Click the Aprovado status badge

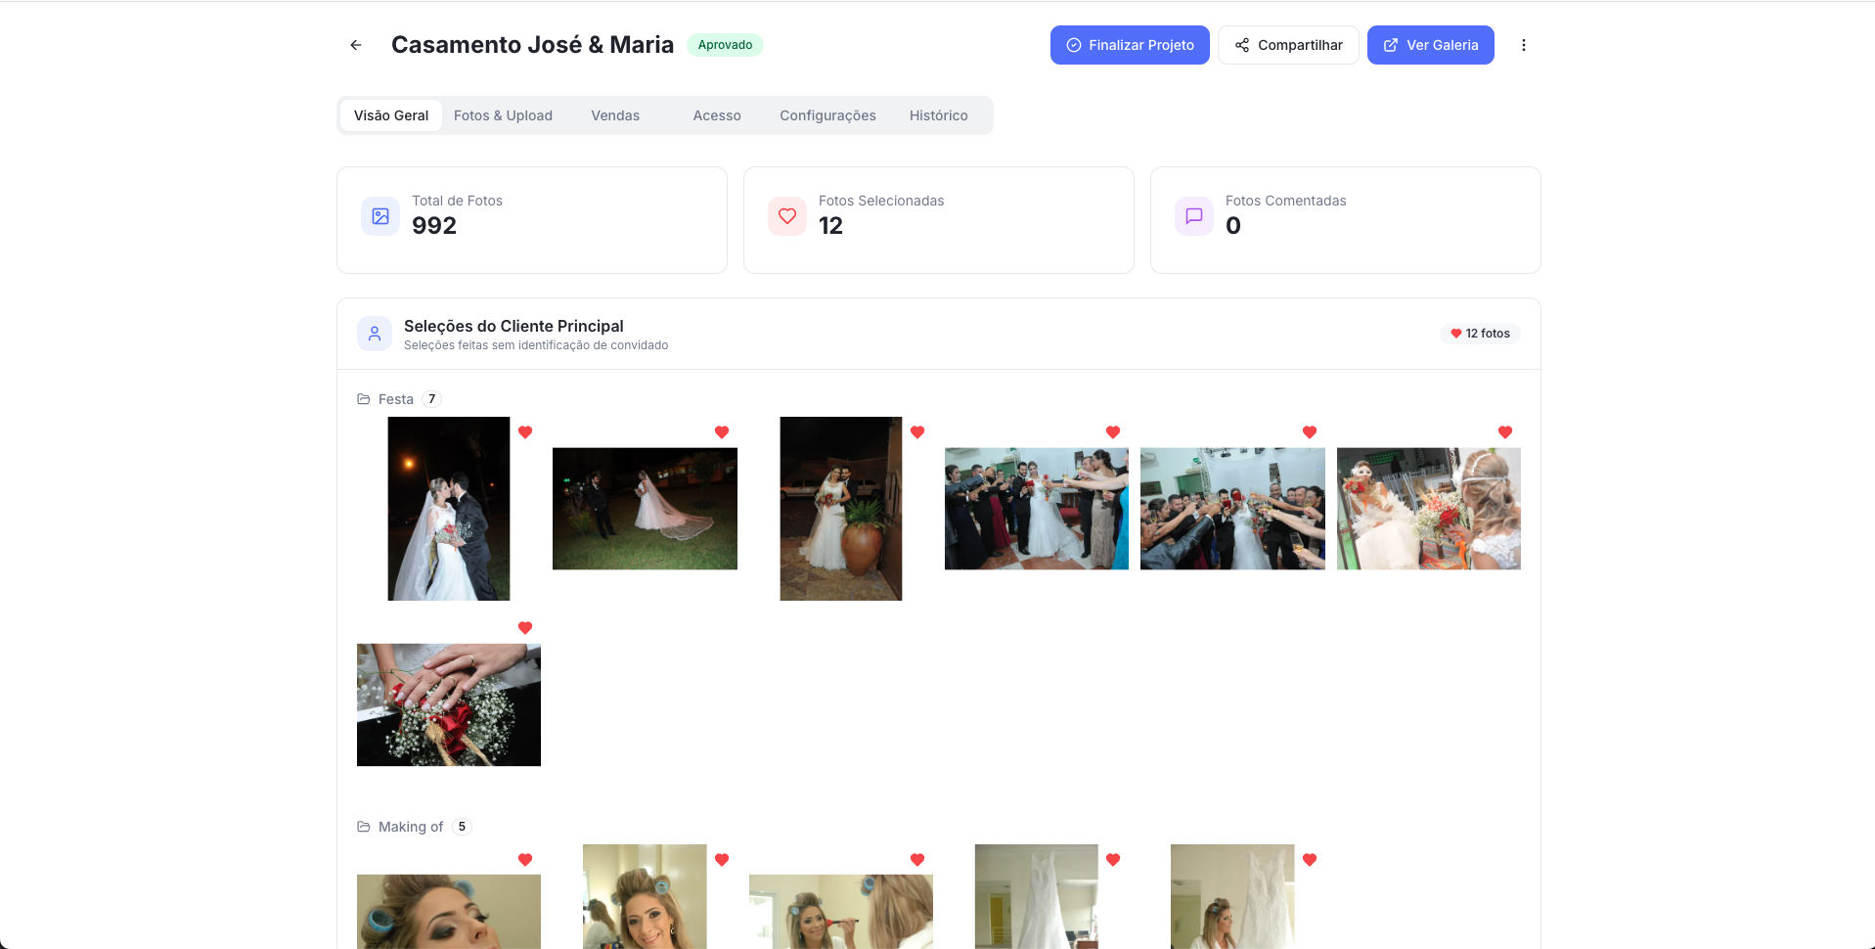(x=725, y=45)
